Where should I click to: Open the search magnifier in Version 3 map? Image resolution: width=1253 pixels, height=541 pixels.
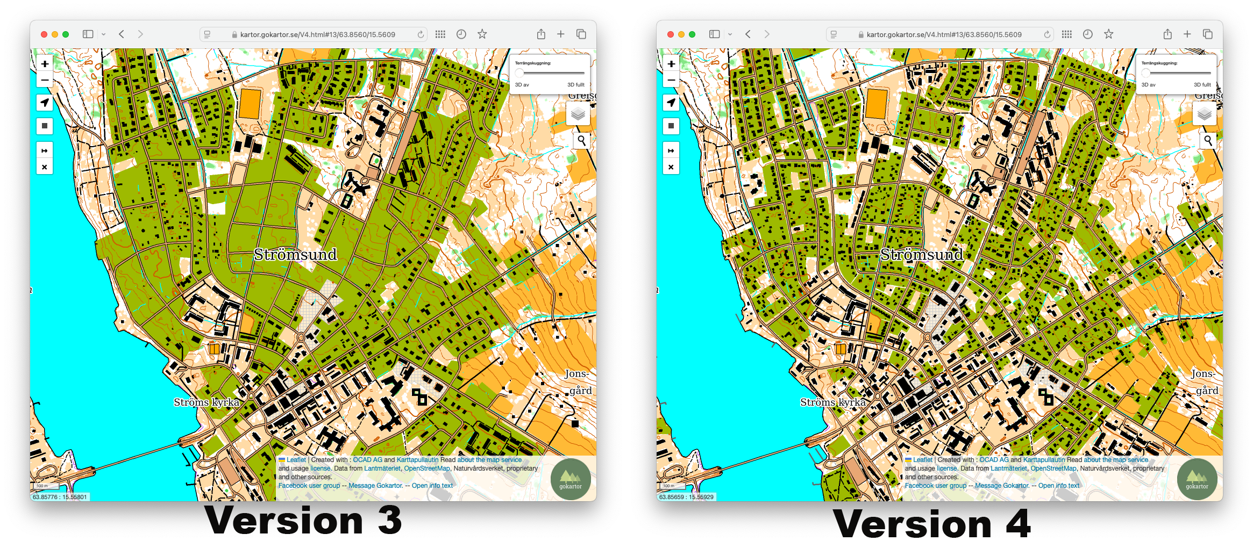tap(581, 140)
